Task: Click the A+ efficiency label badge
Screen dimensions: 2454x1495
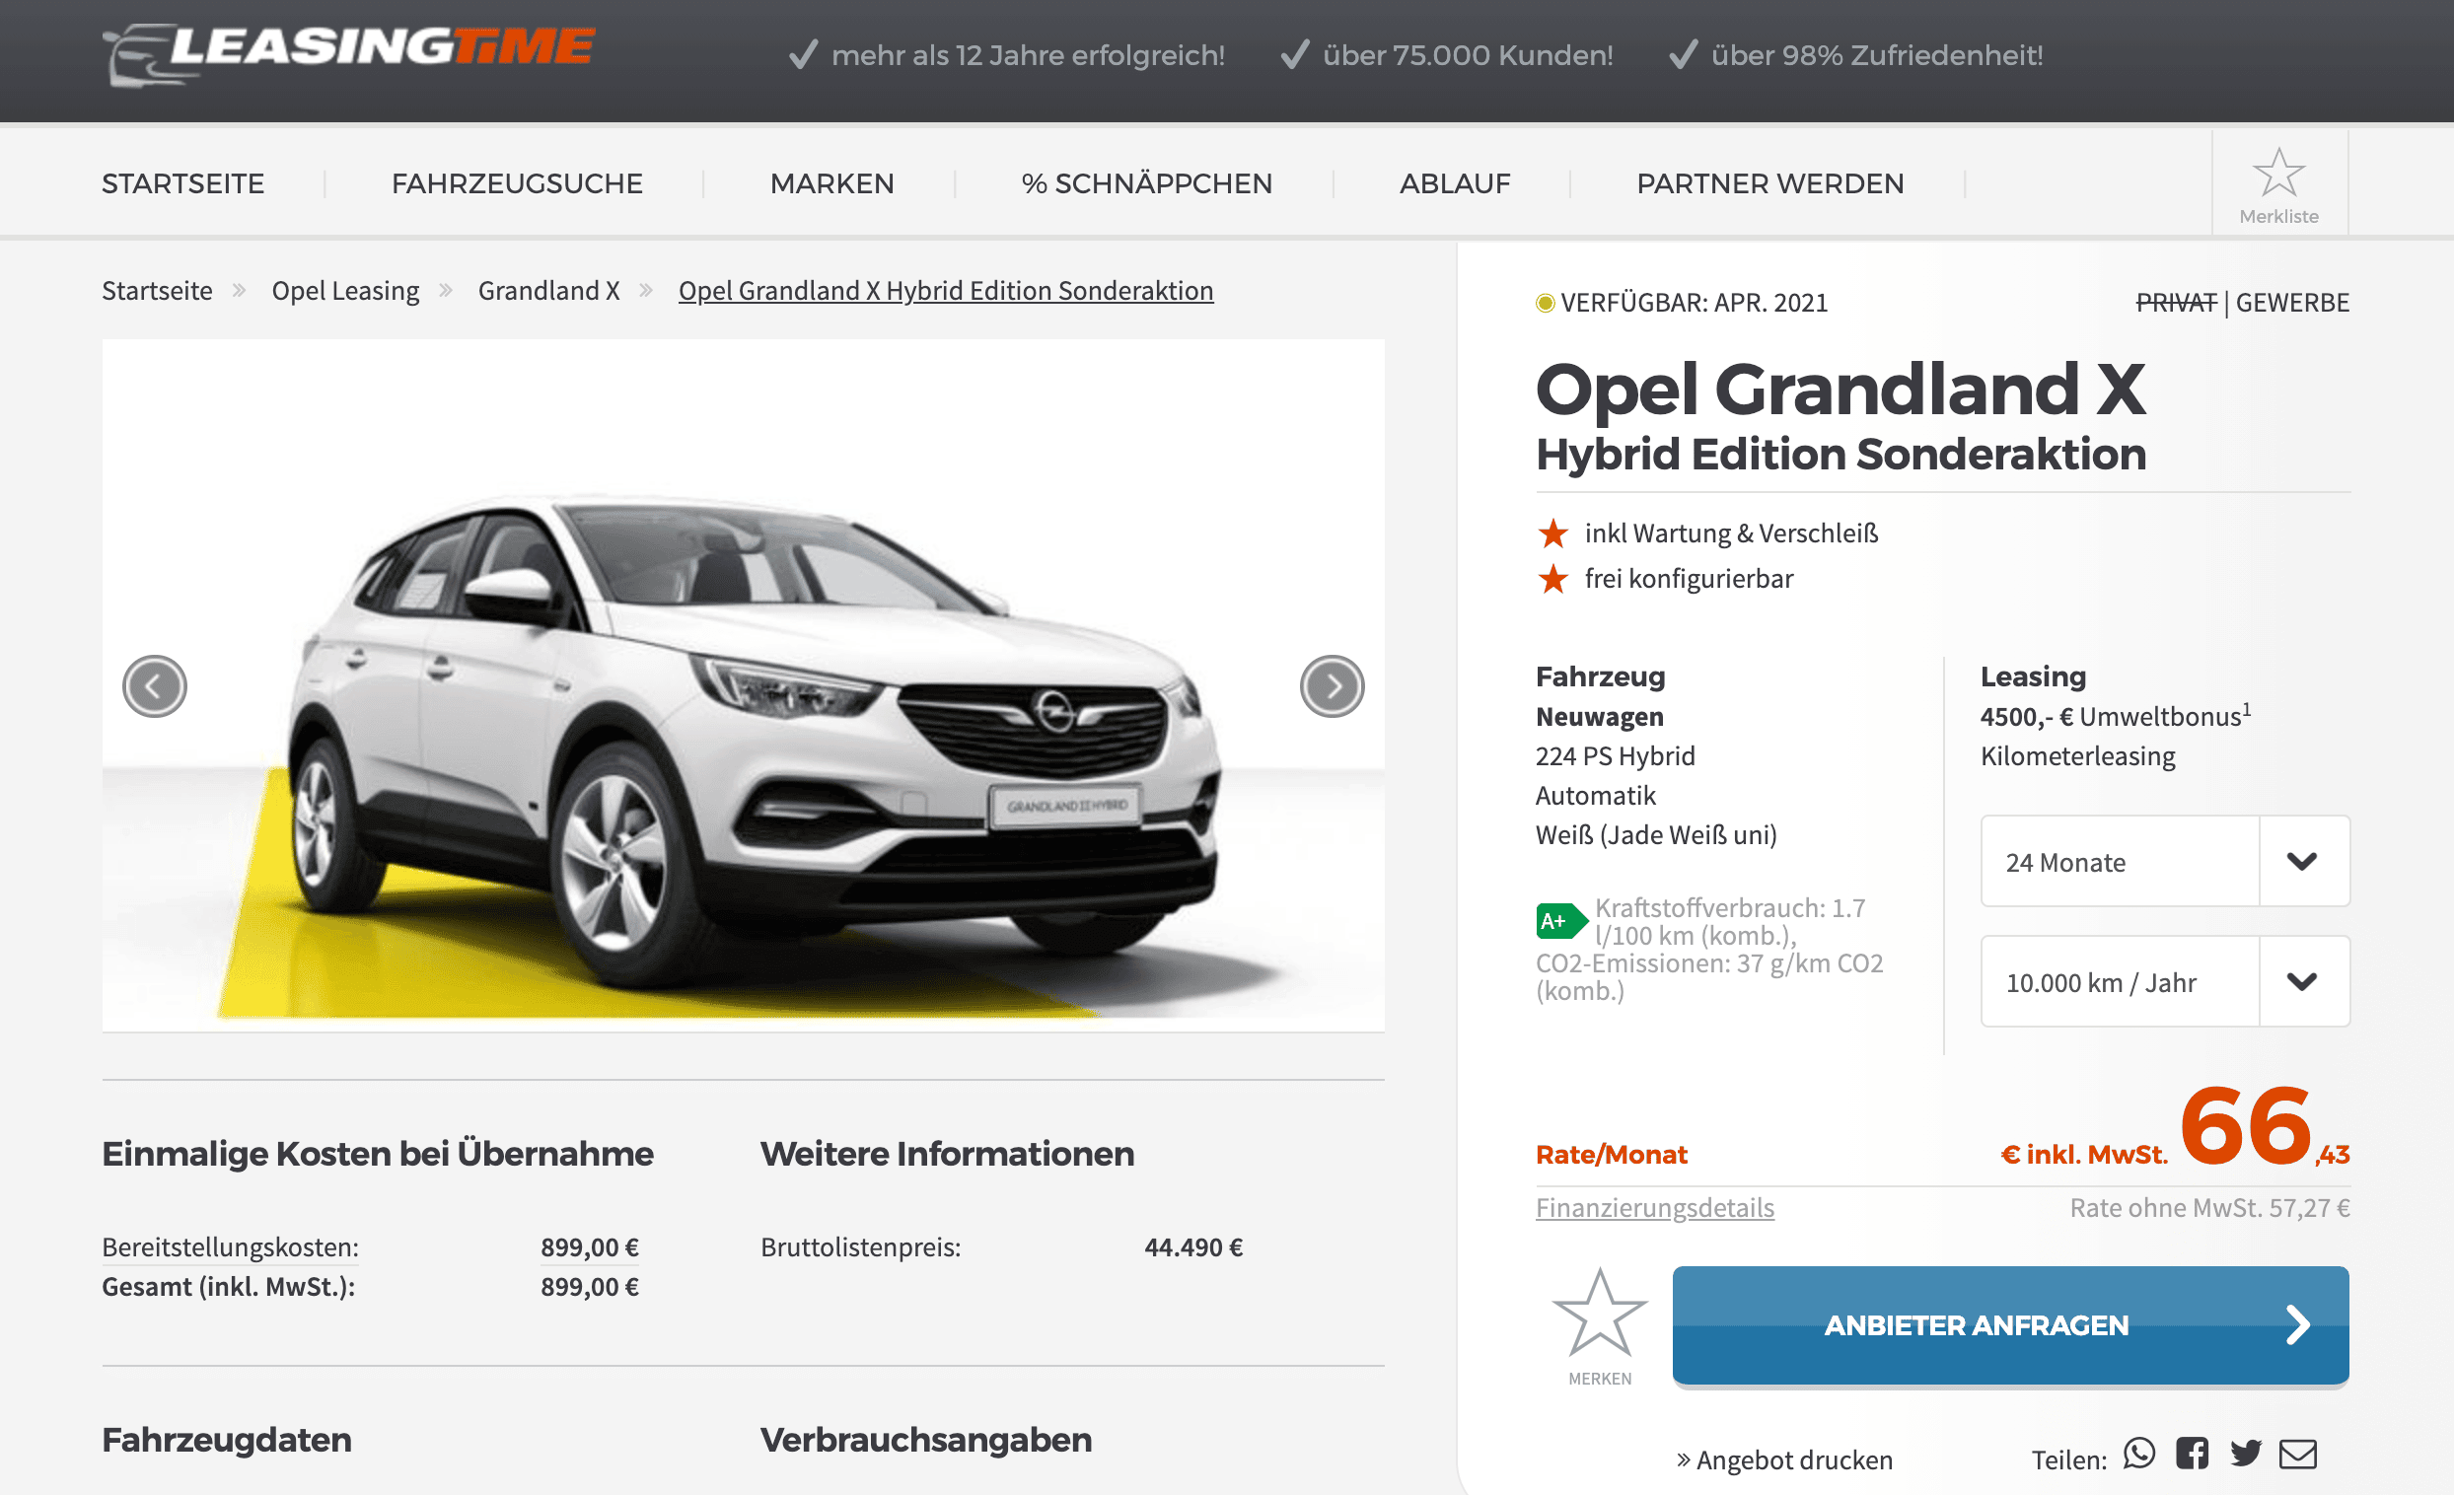Action: pyautogui.click(x=1560, y=921)
